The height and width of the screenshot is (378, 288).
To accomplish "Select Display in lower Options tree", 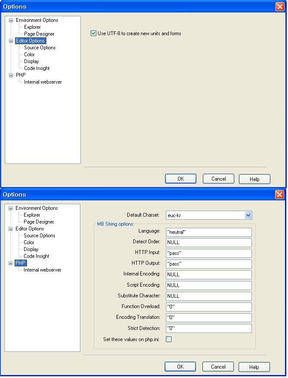I will click(x=31, y=249).
